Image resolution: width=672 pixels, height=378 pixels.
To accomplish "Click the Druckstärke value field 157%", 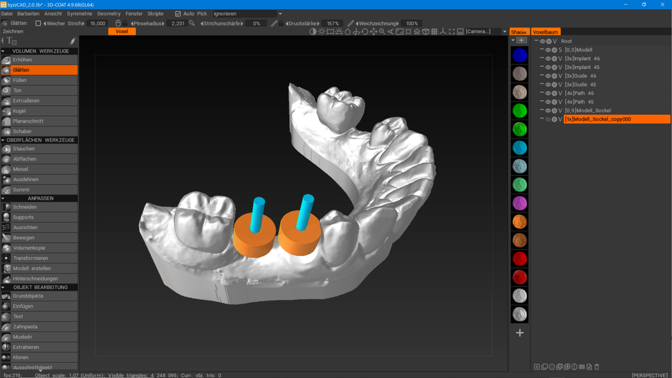I will [x=333, y=24].
